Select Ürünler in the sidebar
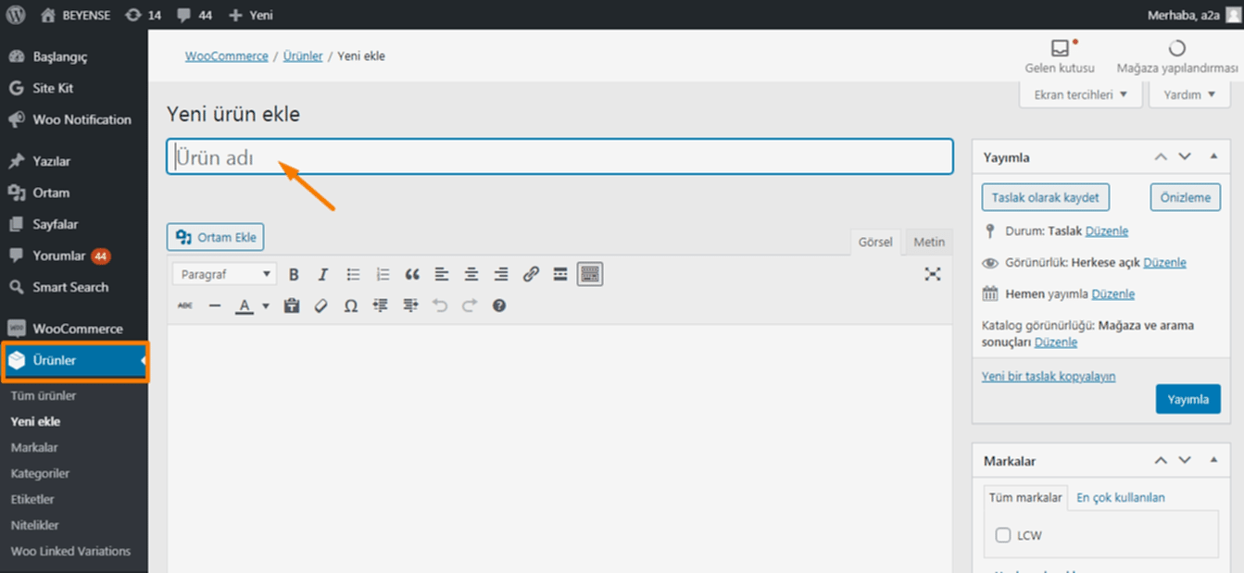This screenshot has height=573, width=1244. (74, 360)
